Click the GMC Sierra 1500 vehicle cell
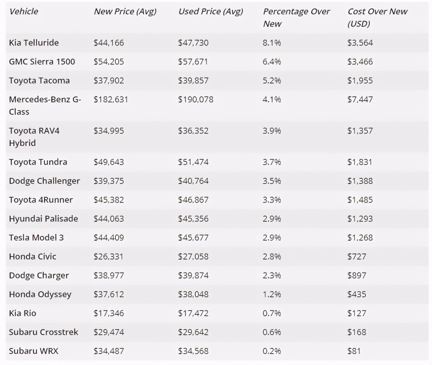 pos(42,61)
